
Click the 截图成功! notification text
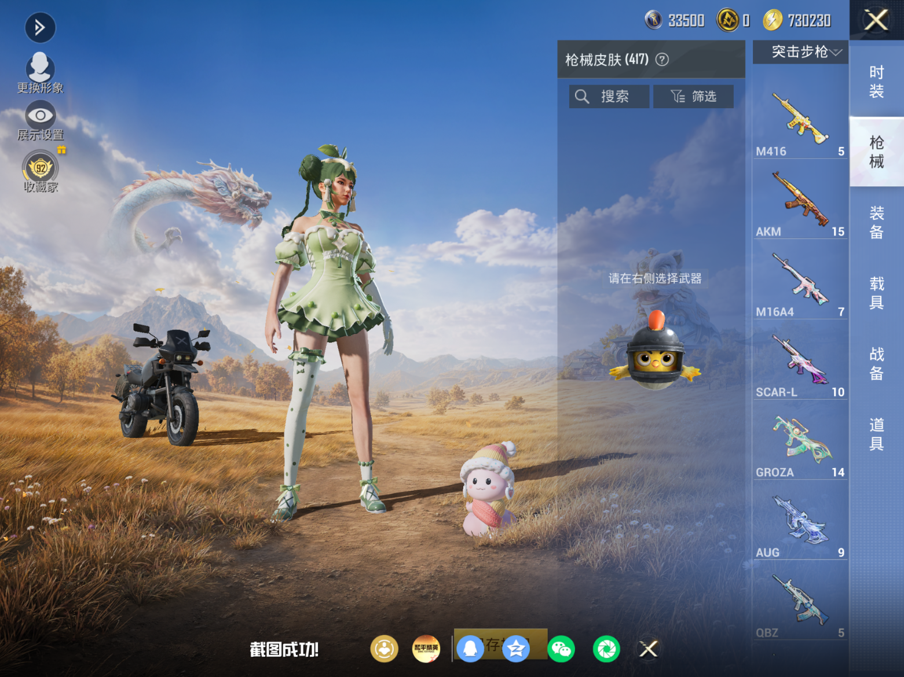click(284, 649)
